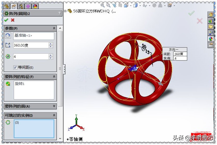The image size is (217, 145).
Task: Open the DimXpertManager tab
Action: [x=28, y=6]
